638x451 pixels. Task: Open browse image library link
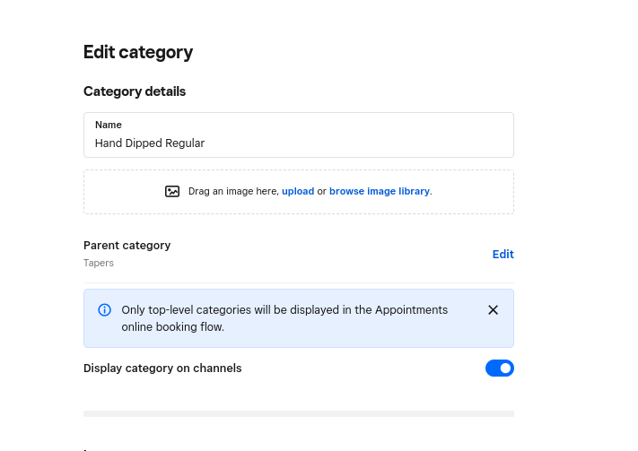point(379,191)
